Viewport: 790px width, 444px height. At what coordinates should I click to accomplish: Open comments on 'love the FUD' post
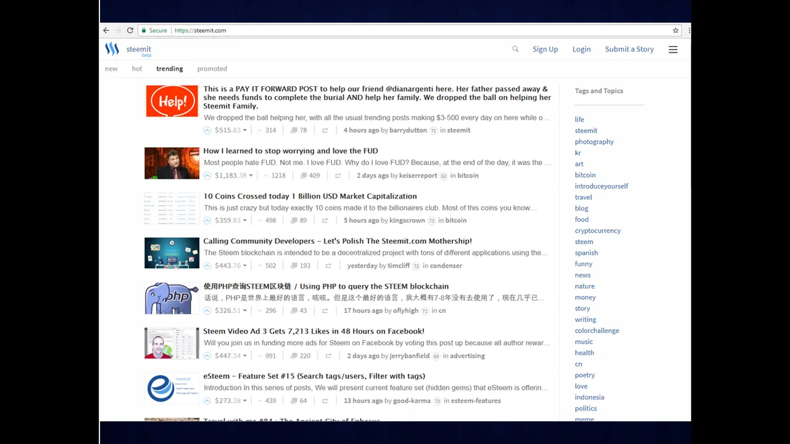310,175
